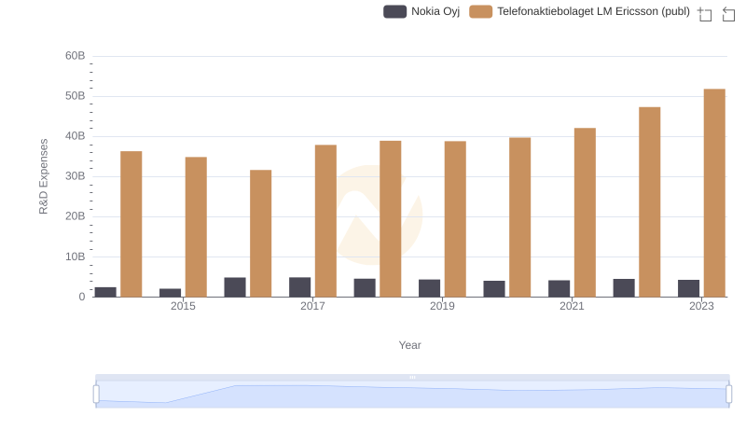Click the 2015 x-axis label
This screenshot has width=746, height=430.
pyautogui.click(x=183, y=306)
